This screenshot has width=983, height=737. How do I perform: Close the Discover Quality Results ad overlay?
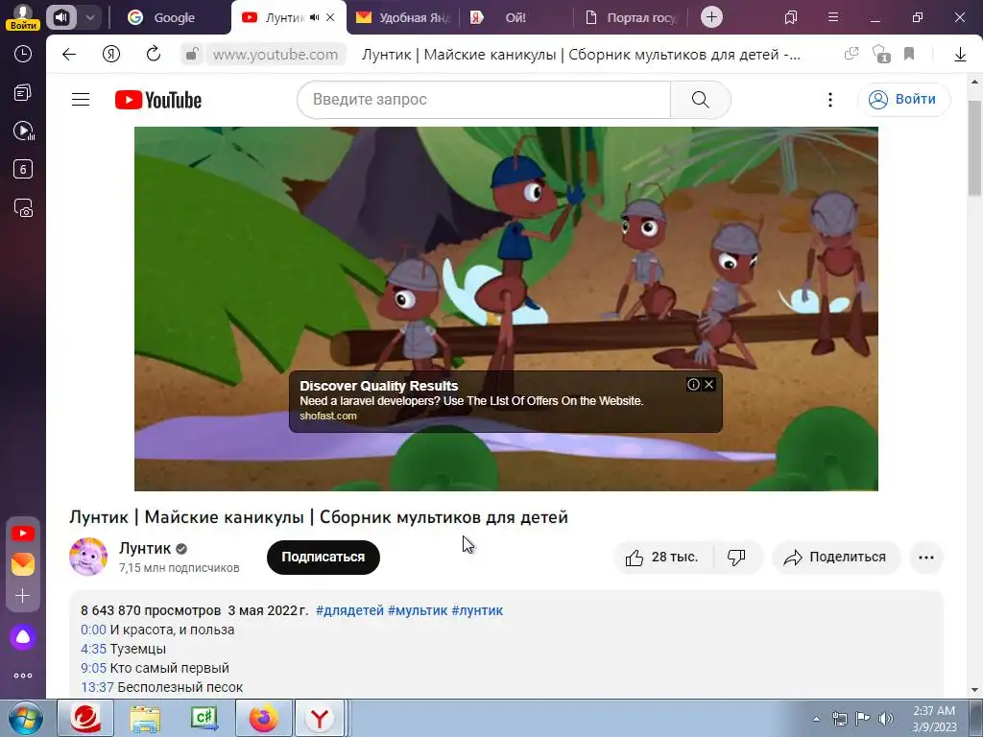tap(709, 384)
